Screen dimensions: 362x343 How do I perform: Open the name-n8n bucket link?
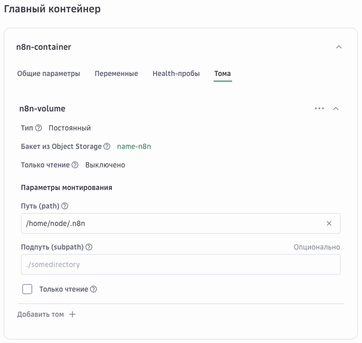pos(134,147)
